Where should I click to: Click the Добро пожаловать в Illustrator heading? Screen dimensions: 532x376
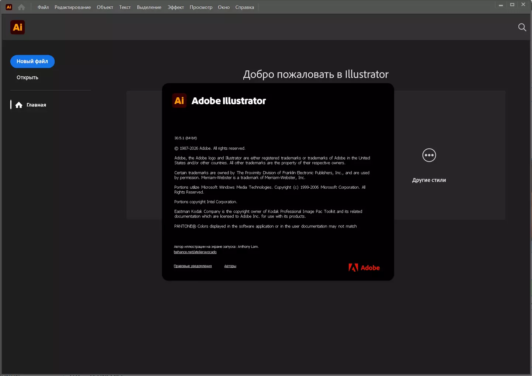[x=316, y=74]
